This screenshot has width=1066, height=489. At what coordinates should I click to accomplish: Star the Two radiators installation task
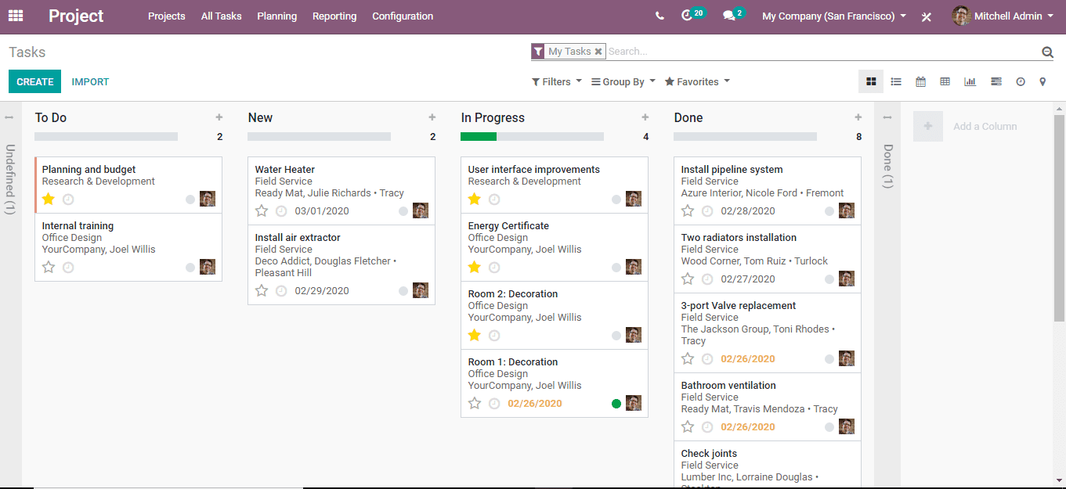(x=688, y=279)
